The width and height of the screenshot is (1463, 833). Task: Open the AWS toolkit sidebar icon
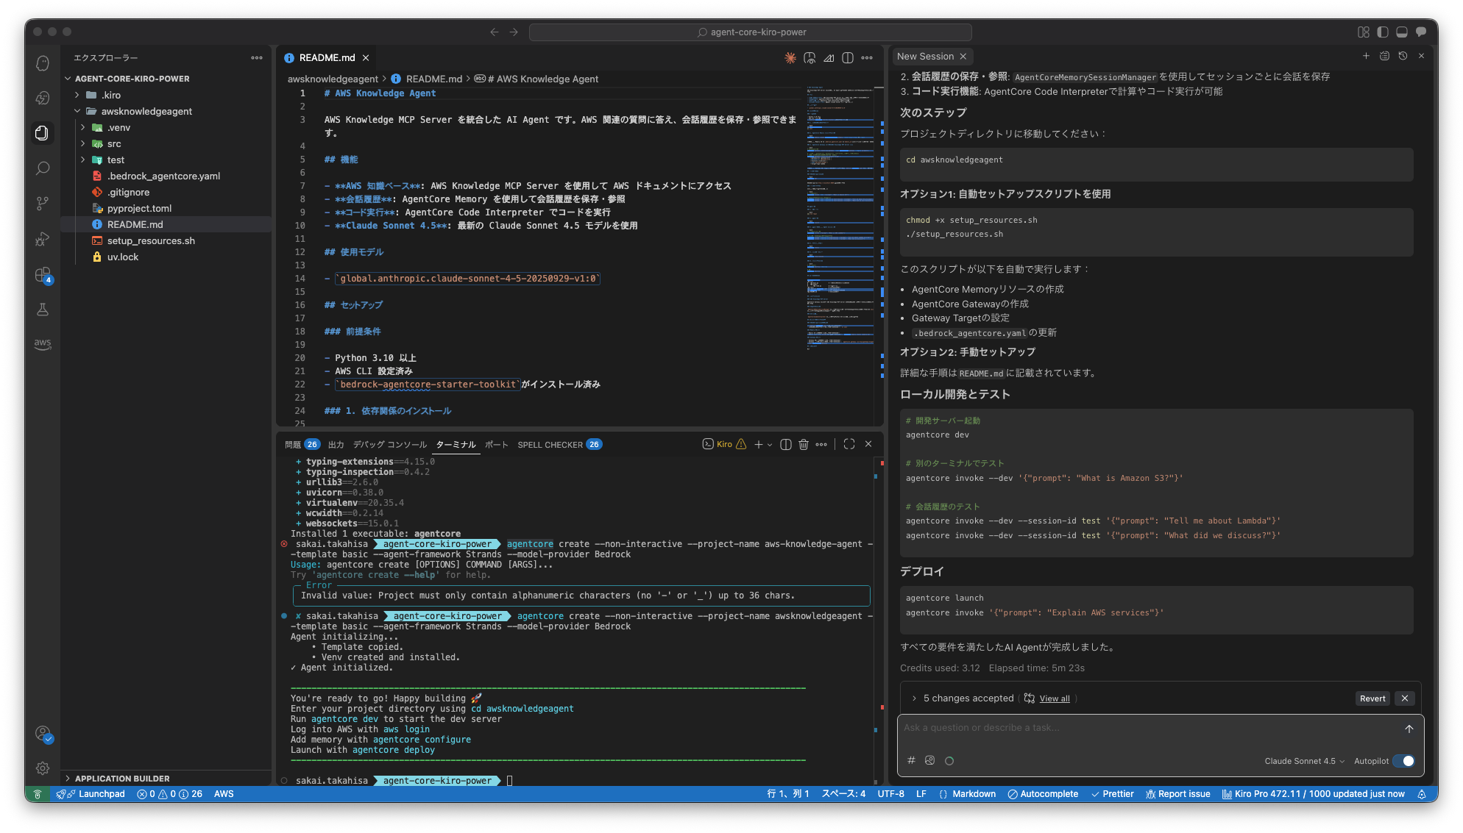(x=43, y=343)
